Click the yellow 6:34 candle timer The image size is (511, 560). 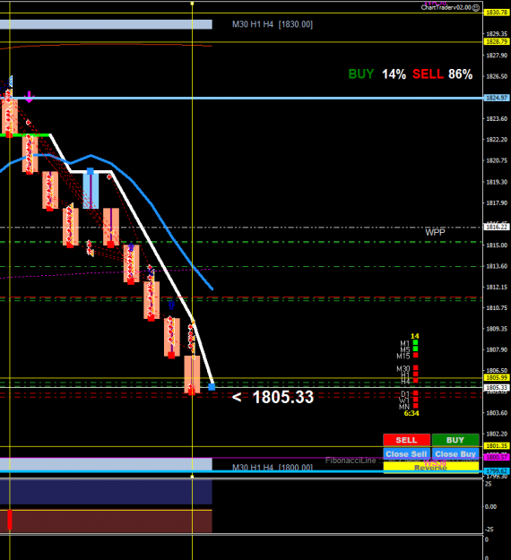411,413
